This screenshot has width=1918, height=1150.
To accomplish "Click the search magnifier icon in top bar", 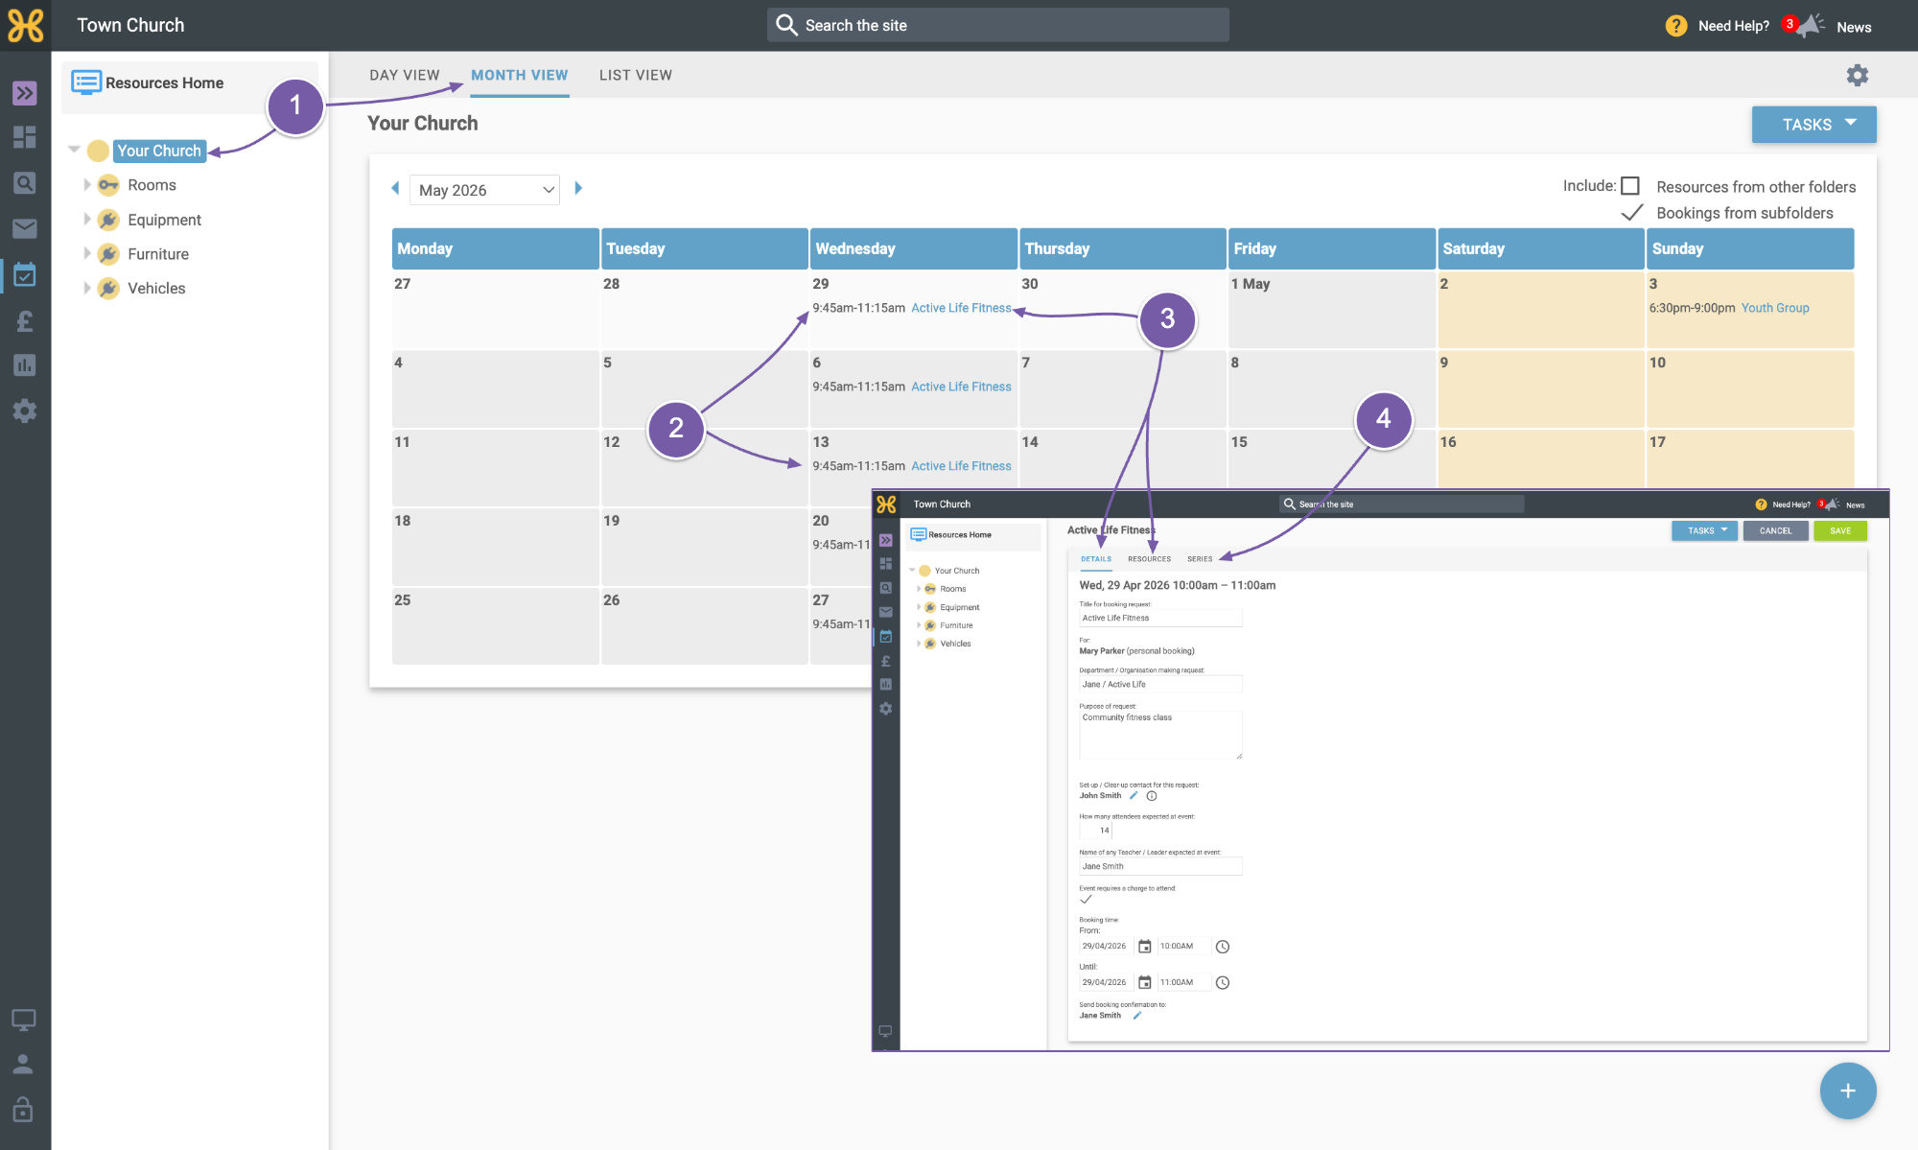I will [786, 25].
